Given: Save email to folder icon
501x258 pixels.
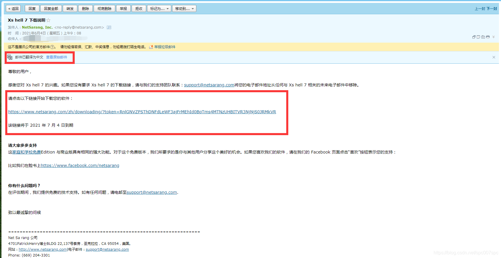Looking at the screenshot, I should [483, 37].
